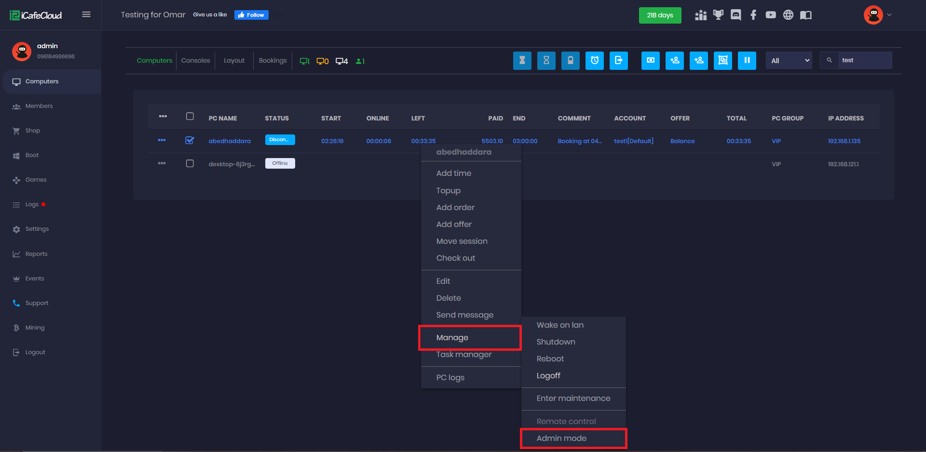Click the Facebook Follow button
The image size is (926, 452).
pyautogui.click(x=251, y=15)
